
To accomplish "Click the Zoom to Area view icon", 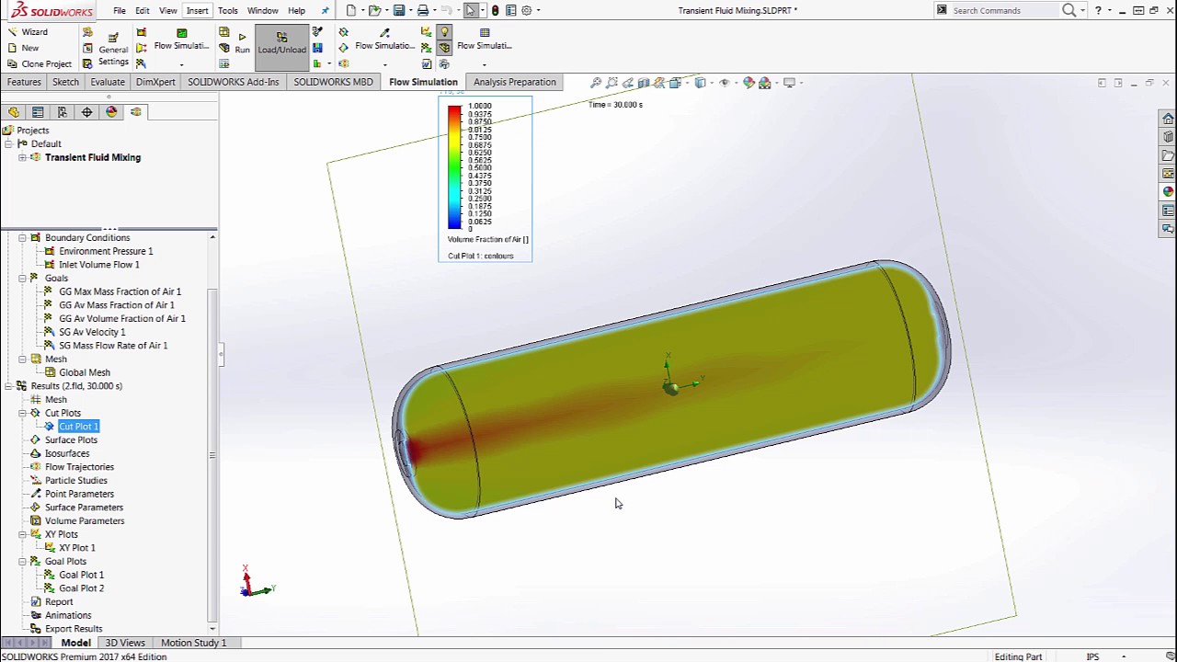I will (611, 83).
